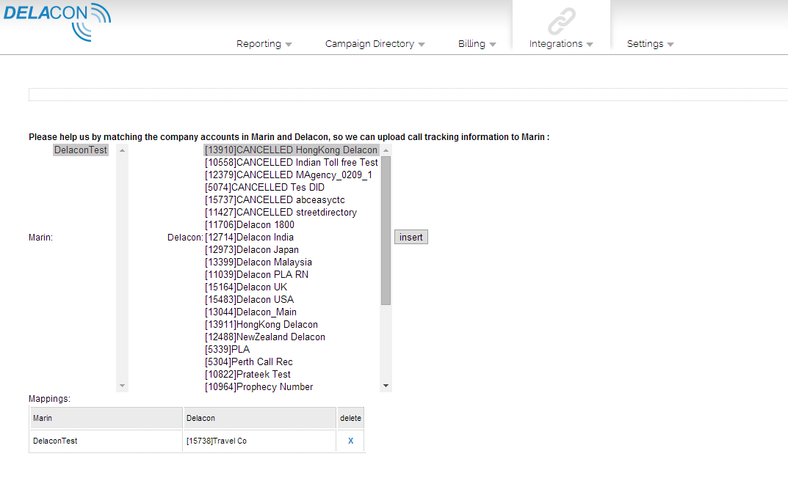Screen dimensions: 788x503
Task: Click Marin list scrollbar up arrow
Action: [x=122, y=150]
